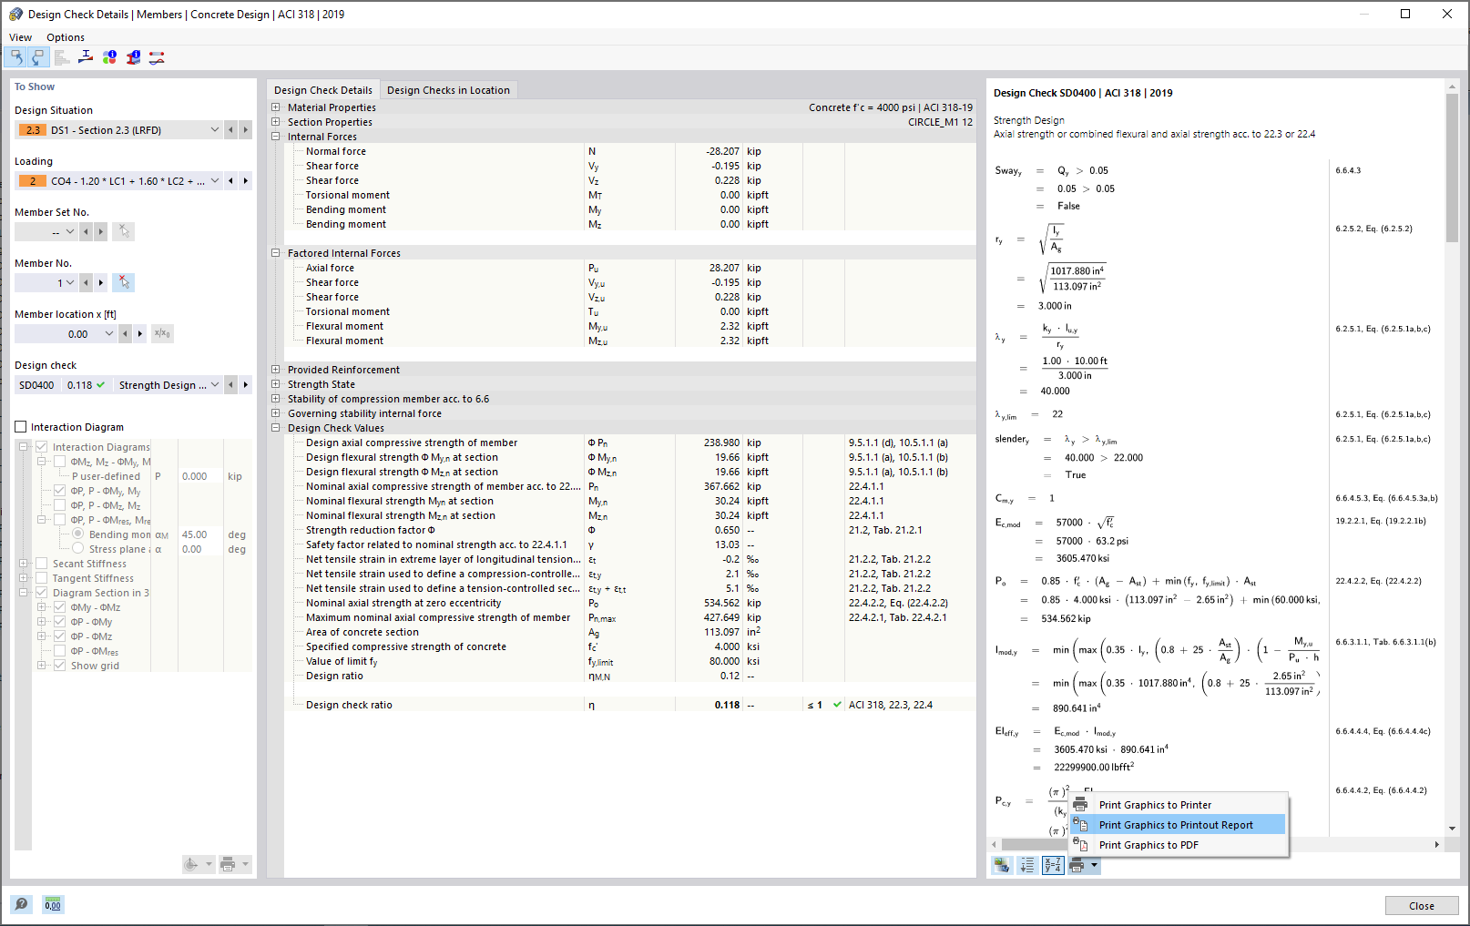This screenshot has width=1470, height=926.
Task: Switch to Design Checks in Location tab
Action: pyautogui.click(x=448, y=90)
